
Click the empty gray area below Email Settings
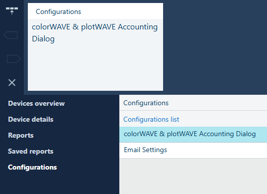pyautogui.click(x=193, y=176)
